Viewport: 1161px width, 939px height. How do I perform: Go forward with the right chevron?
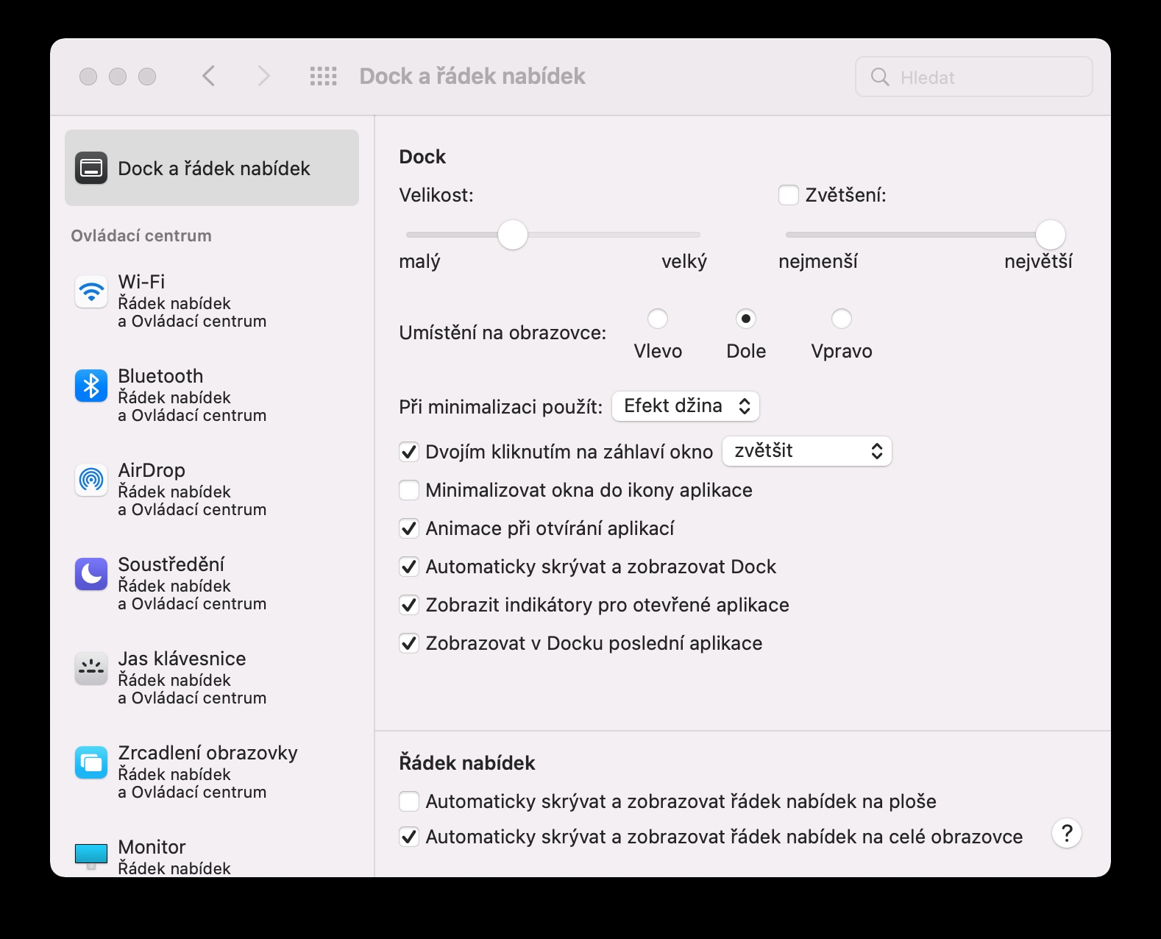pos(263,76)
